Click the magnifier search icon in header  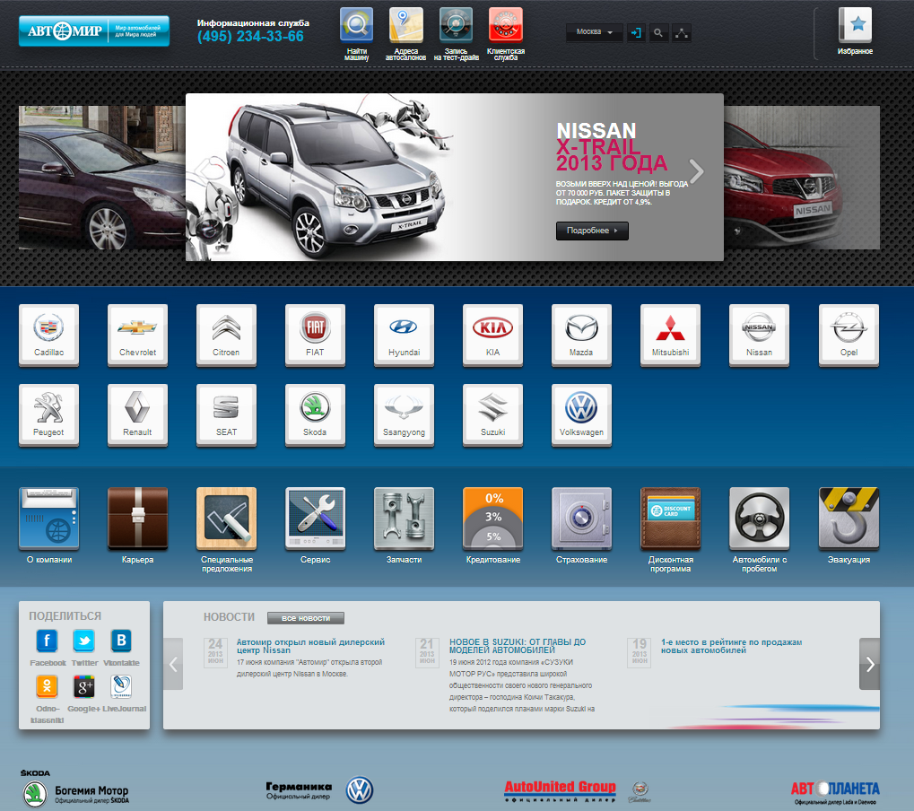[x=658, y=32]
